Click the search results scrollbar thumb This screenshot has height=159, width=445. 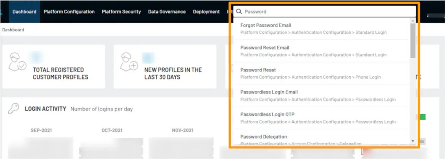point(413,40)
